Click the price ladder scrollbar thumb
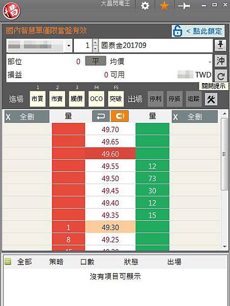Image resolution: width=230 pixels, height=306 pixels. click(224, 154)
